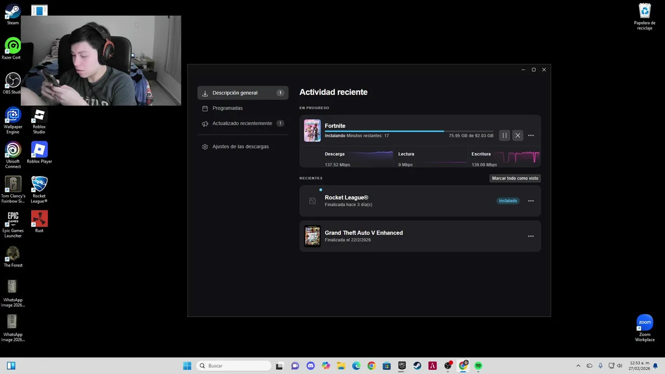Click the microphone tray icon
Image resolution: width=665 pixels, height=374 pixels.
point(601,366)
